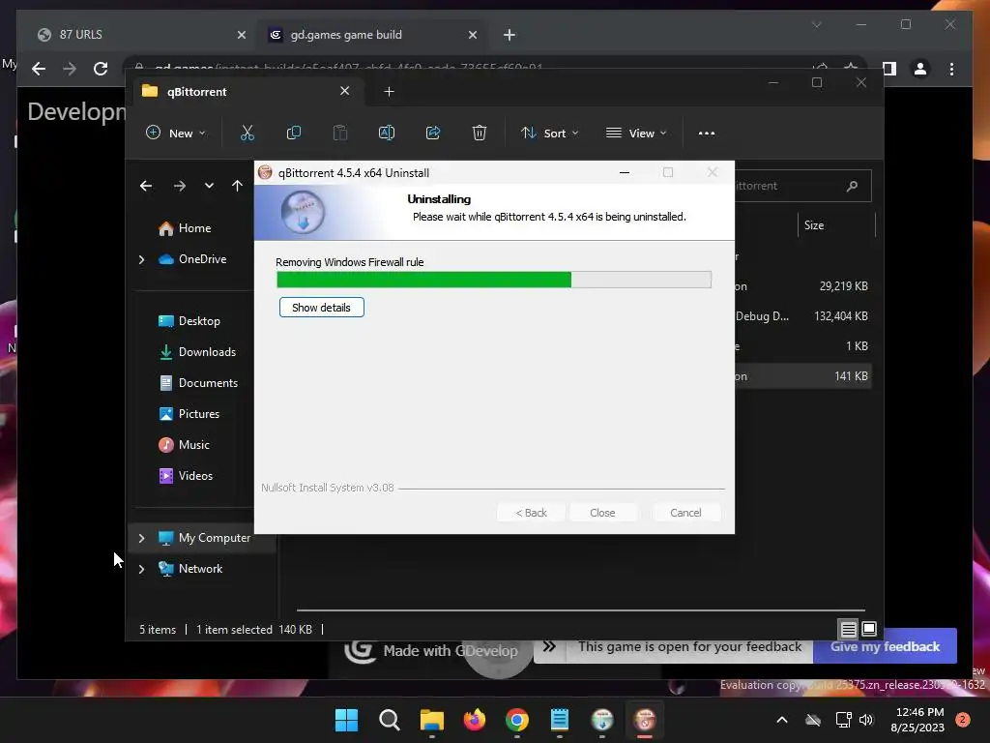Go back in File Explorer navigation
Screen dimensions: 990x743
(x=146, y=186)
